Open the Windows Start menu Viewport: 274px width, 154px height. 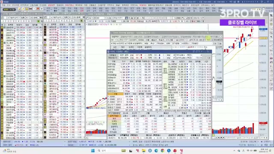pos(93,151)
